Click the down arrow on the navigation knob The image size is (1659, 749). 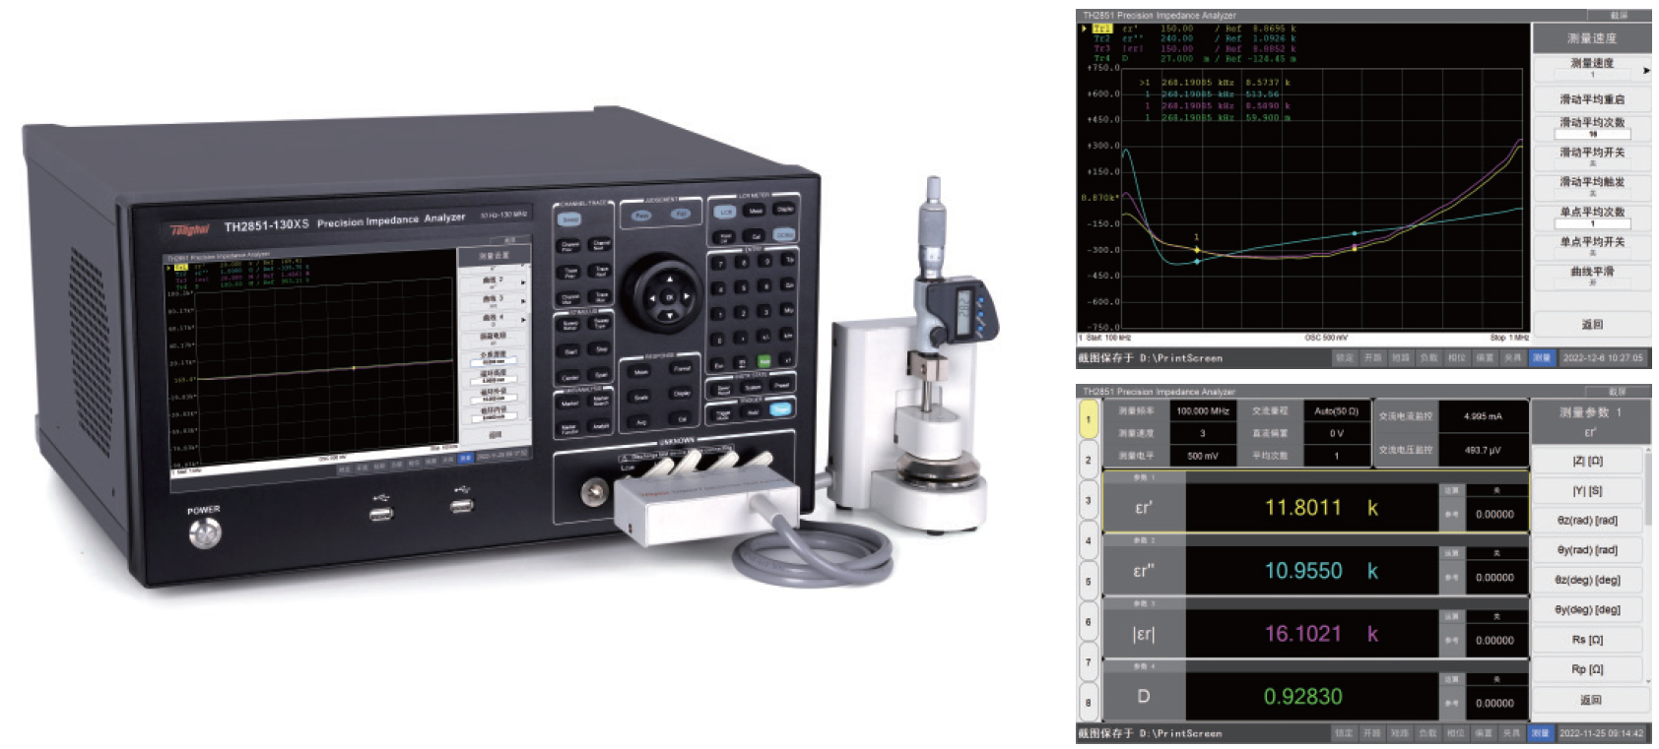[670, 315]
